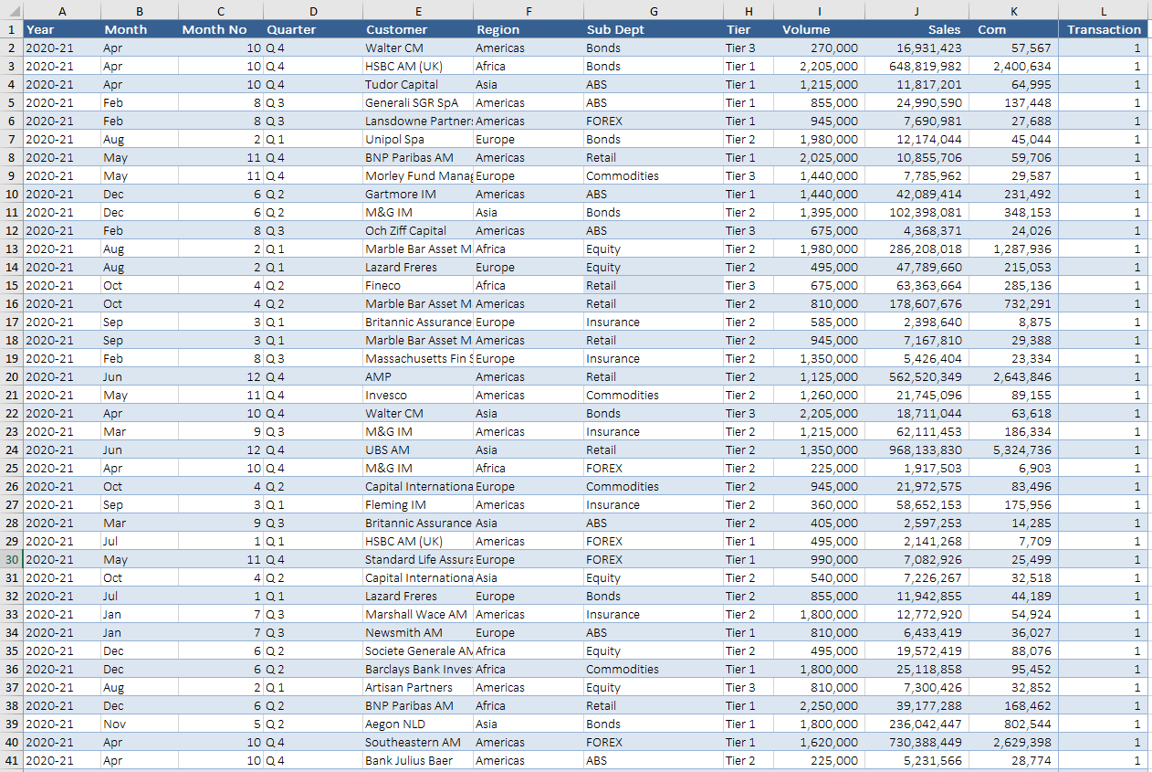
Task: Select the Fleming IM customer cell
Action: (417, 504)
